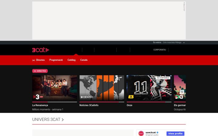This screenshot has width=218, height=136.
Task: Advance the live carousel with next arrow
Action: click(182, 92)
